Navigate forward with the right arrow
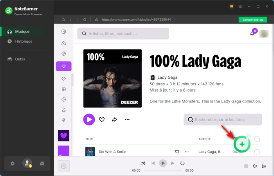Image resolution: width=274 pixels, height=176 pixels. point(78,20)
